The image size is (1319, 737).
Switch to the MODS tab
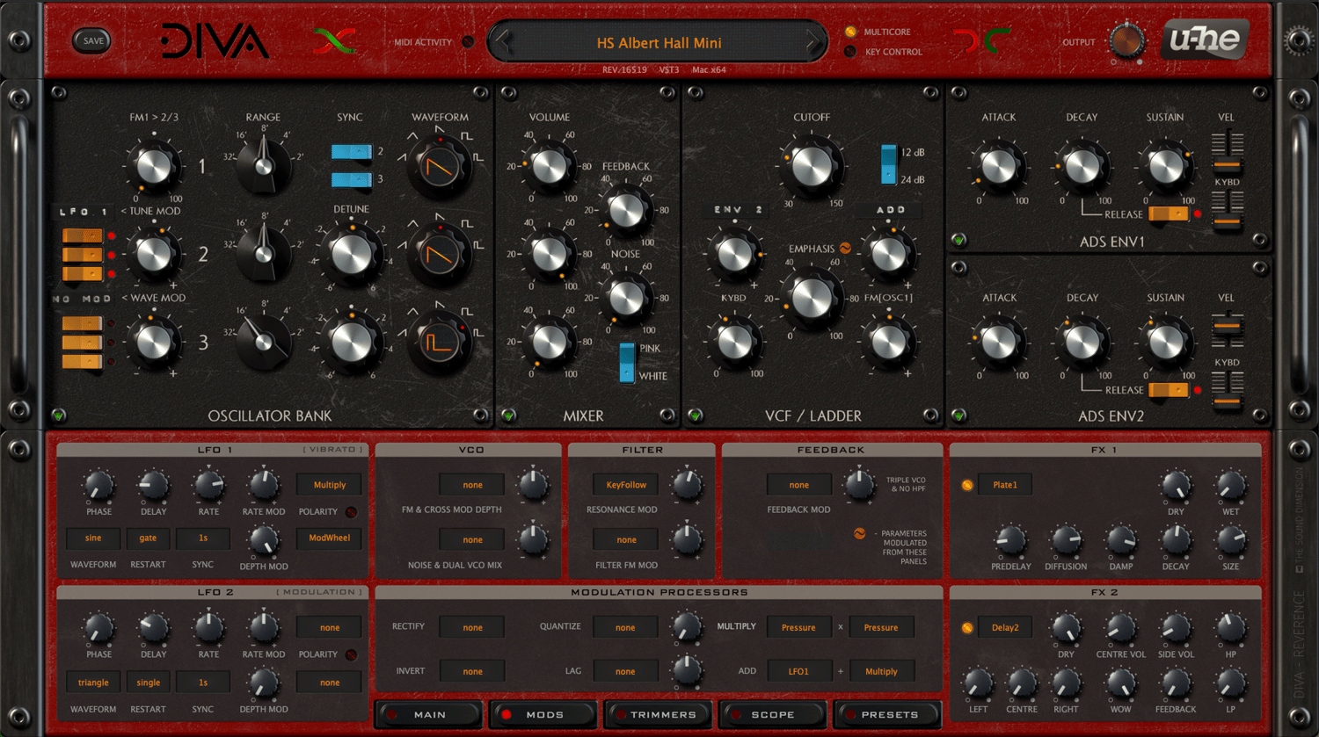tap(544, 715)
